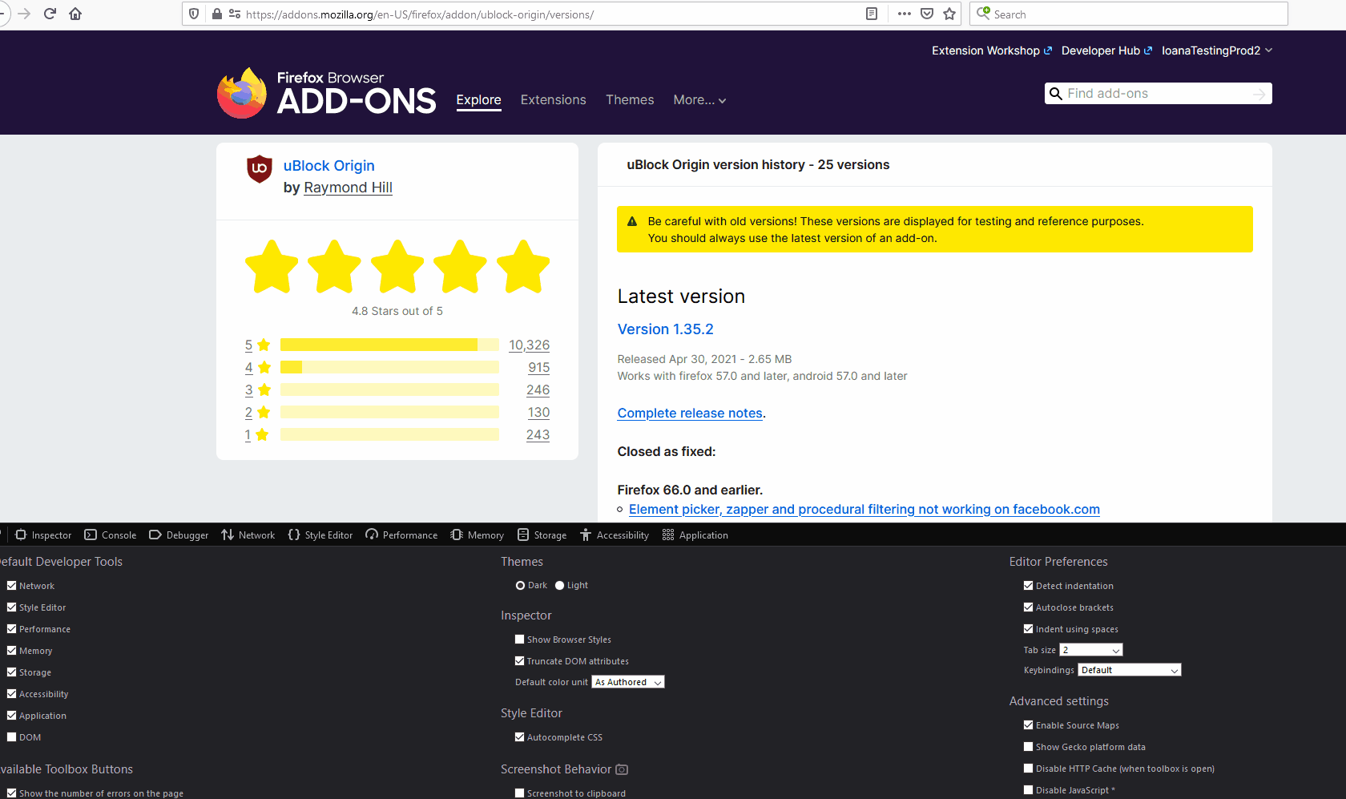
Task: Enable the Disable JavaScript option
Action: (x=1029, y=789)
